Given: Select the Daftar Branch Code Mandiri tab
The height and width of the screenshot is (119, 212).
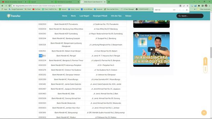Looking at the screenshot, I should [x=93, y=2].
